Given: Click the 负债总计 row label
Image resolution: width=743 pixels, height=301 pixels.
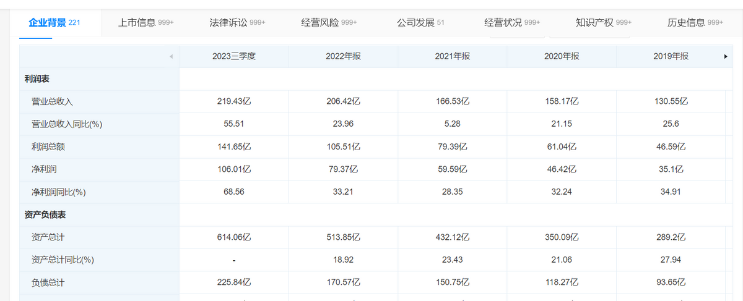Looking at the screenshot, I should coord(48,282).
